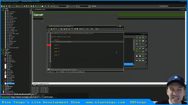
Task: Select the Applies To Other radio button
Action: point(90,29)
